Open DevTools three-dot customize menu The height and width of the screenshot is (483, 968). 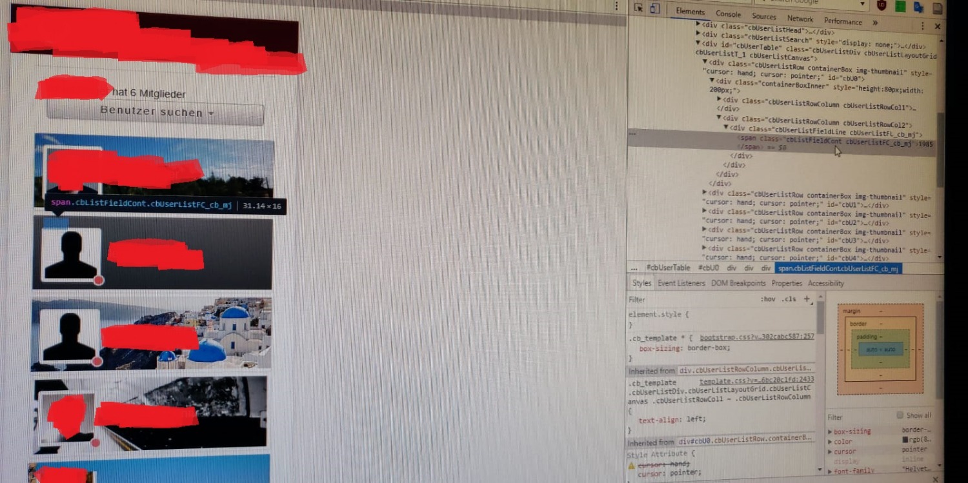[922, 26]
